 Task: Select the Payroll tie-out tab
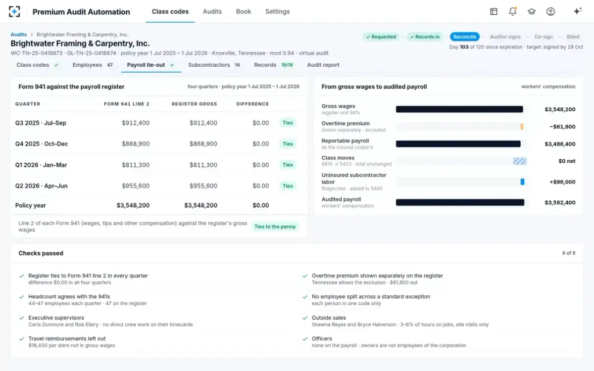151,65
